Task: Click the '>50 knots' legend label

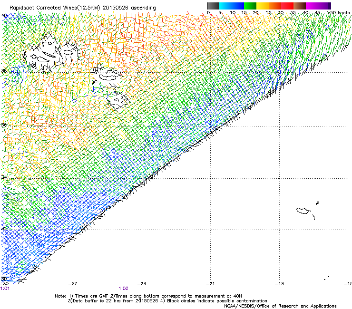Action: click(338, 12)
